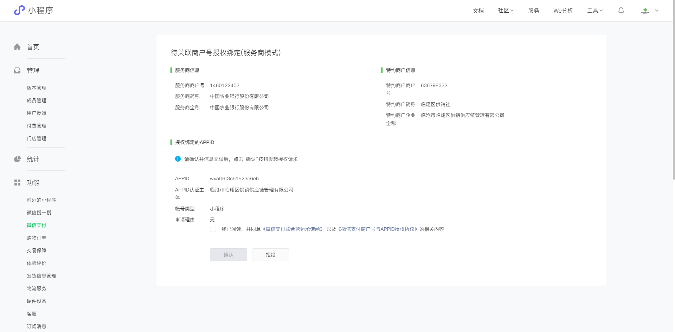Select 统计 section in sidebar
675x332 pixels.
coord(33,159)
